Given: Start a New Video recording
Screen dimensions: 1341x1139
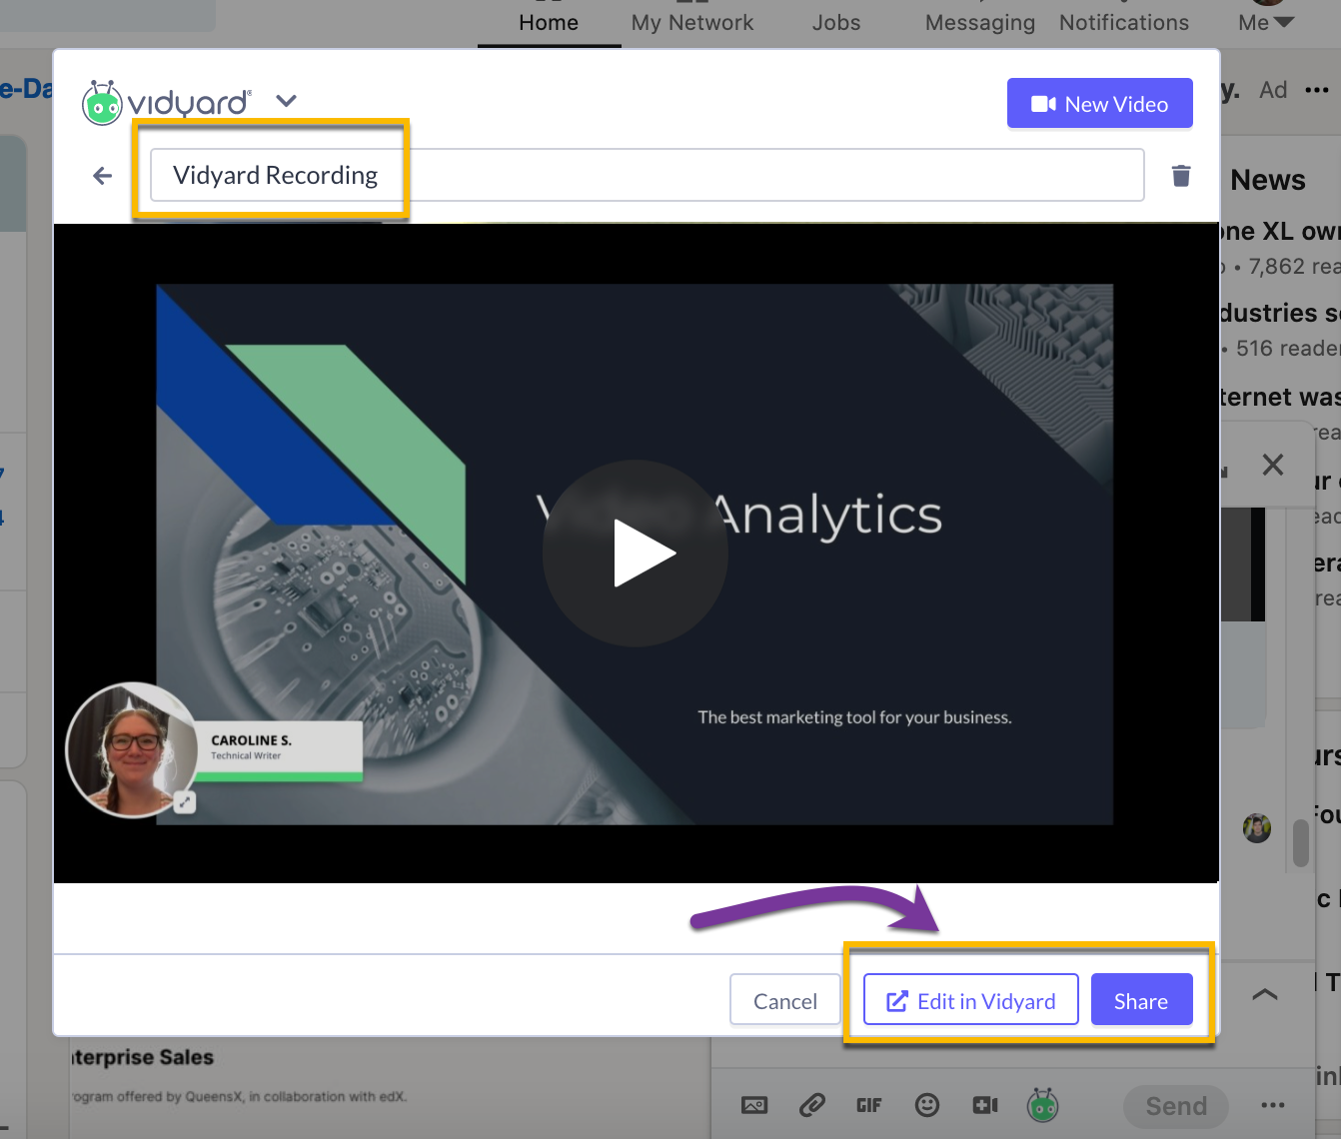Looking at the screenshot, I should coord(1099,104).
